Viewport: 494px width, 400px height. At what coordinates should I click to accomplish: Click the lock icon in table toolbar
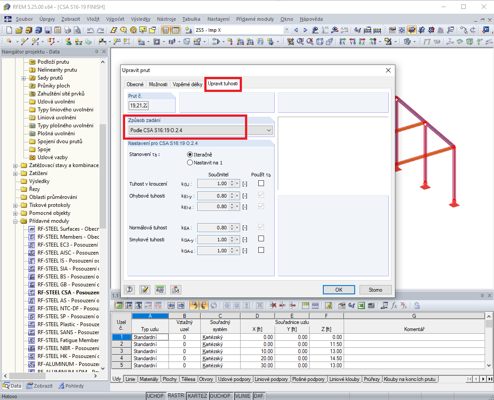click(417, 305)
